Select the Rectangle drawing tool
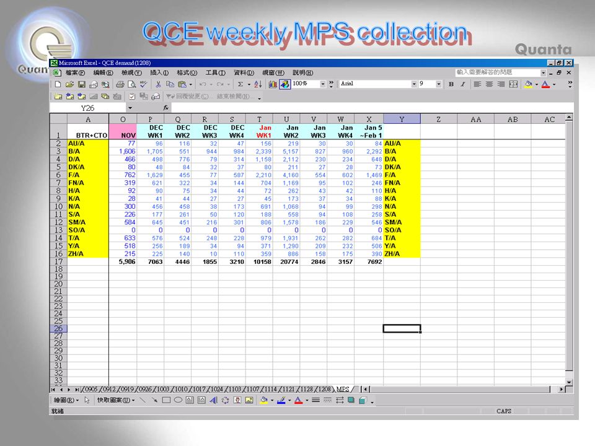This screenshot has width=595, height=446. click(166, 400)
